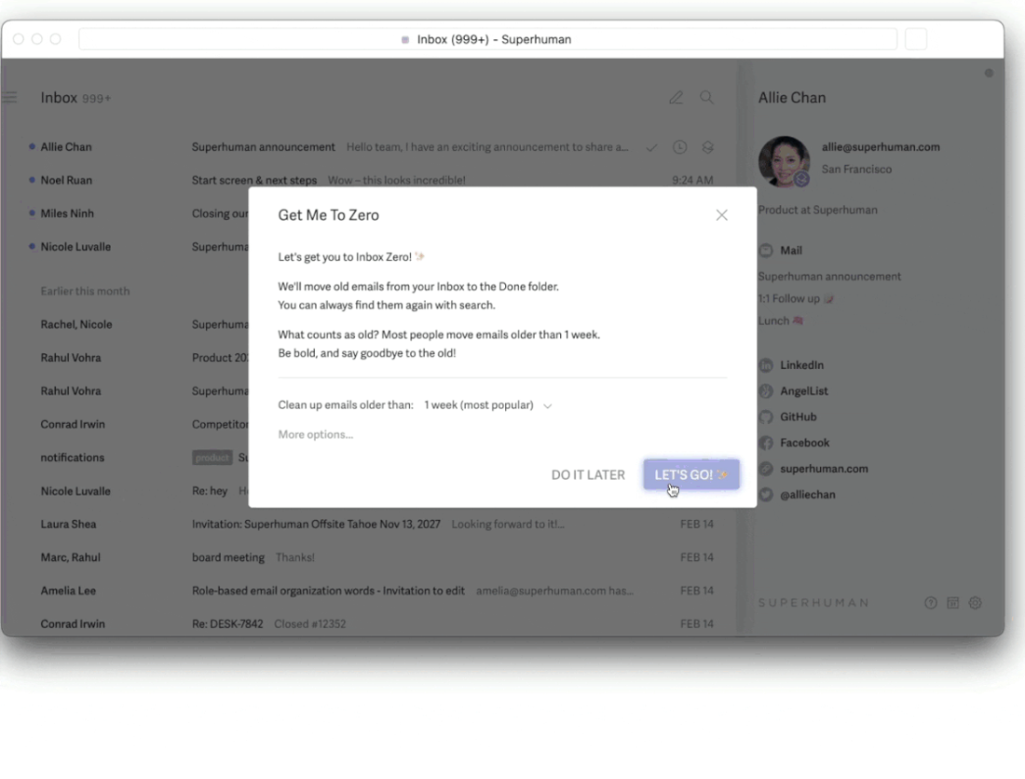This screenshot has width=1025, height=779.
Task: Open the calendar icon in footer
Action: click(953, 603)
